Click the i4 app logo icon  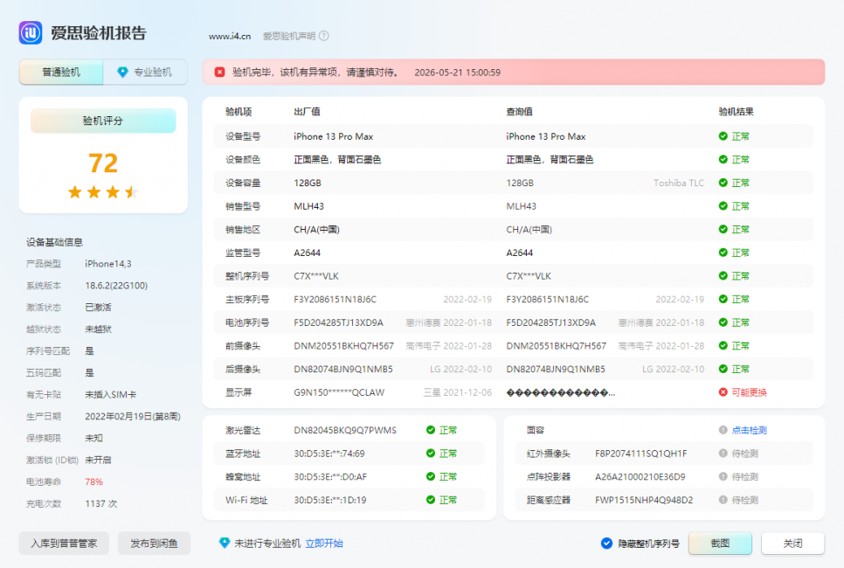[31, 33]
